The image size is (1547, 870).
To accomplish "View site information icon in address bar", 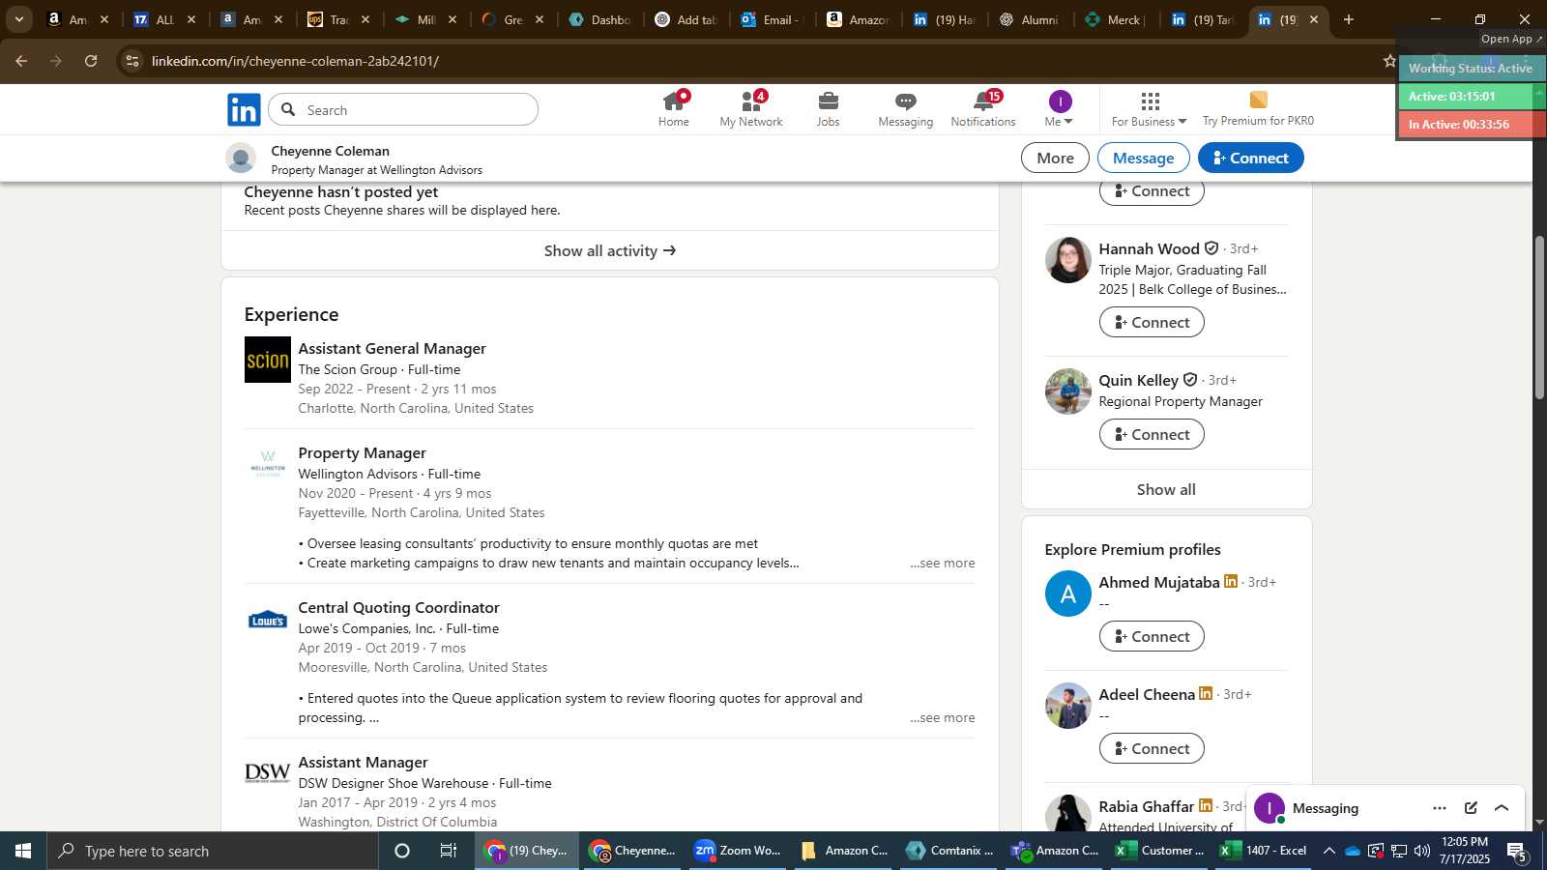I will coord(132,61).
